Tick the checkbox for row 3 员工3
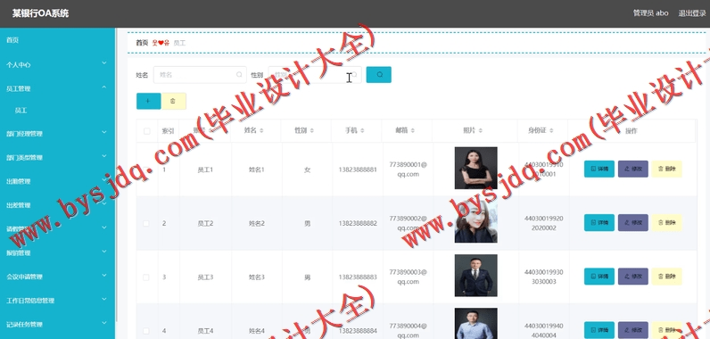 coord(145,277)
